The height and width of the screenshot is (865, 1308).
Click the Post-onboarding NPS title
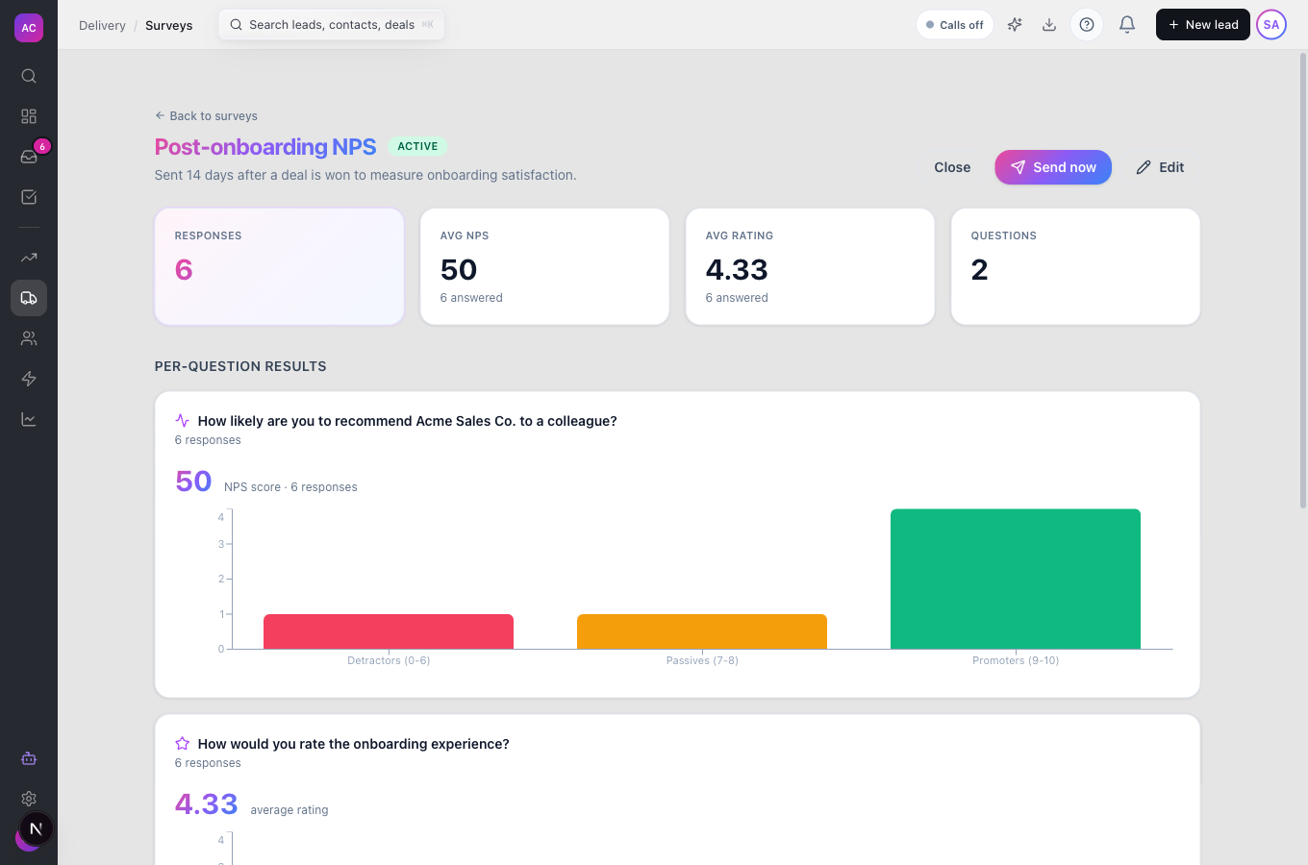pyautogui.click(x=265, y=147)
